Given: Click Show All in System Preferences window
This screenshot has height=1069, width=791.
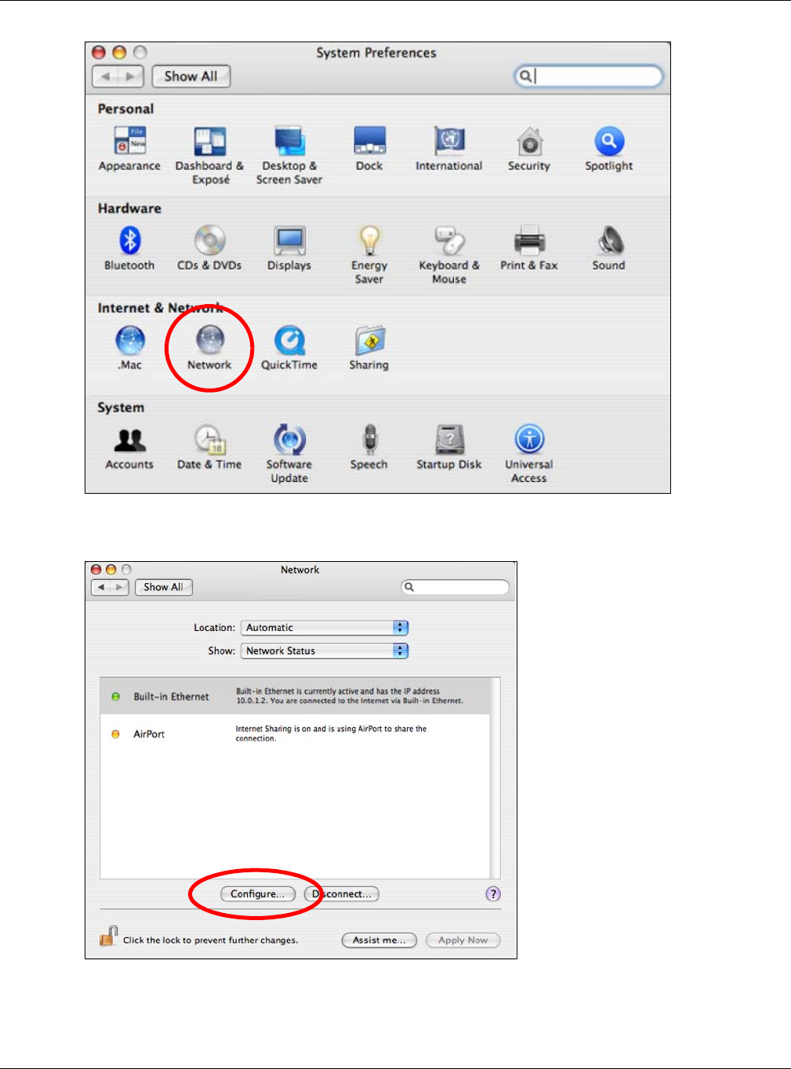Looking at the screenshot, I should 190,76.
